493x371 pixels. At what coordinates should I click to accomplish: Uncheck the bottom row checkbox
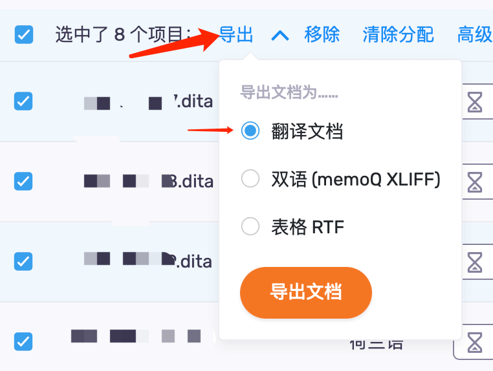click(23, 341)
